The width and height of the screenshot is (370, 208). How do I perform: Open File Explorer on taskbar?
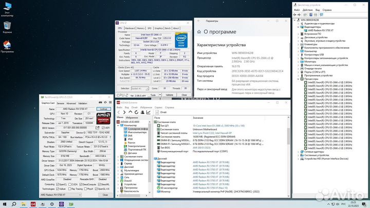click(x=23, y=204)
